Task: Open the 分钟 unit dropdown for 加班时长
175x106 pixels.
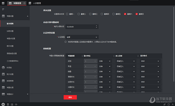Action: [x=105, y=82]
